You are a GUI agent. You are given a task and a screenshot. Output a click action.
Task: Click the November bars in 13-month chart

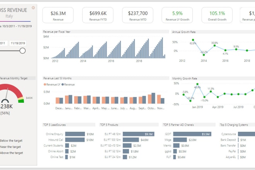tap(161, 99)
